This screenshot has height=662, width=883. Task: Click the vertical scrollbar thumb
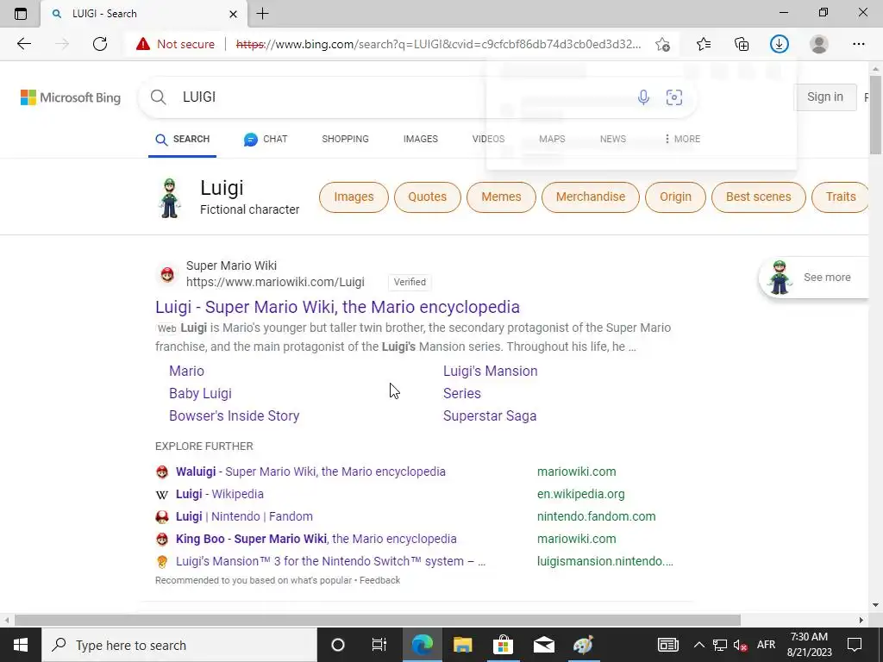[875, 115]
